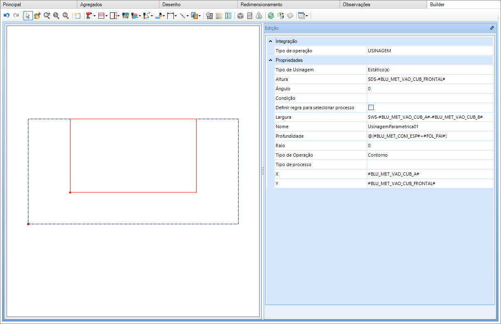Viewport: 501px width, 324px height.
Task: Open the shapes tool dropdown arrow
Action: pyautogui.click(x=140, y=16)
